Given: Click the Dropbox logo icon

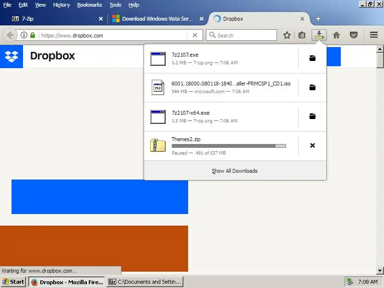Looking at the screenshot, I should tap(12, 57).
